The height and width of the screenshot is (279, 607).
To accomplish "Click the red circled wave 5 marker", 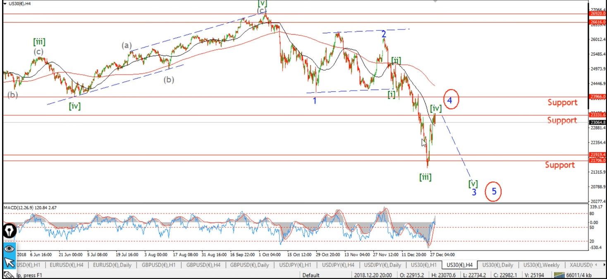I will click(x=494, y=191).
